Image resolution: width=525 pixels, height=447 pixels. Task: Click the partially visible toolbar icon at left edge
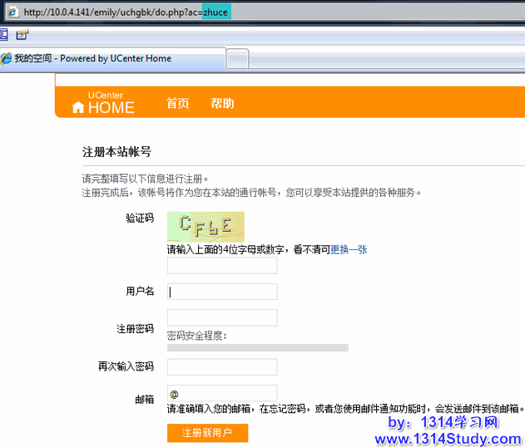click(3, 35)
